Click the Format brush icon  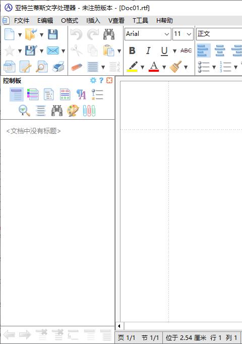(175, 67)
